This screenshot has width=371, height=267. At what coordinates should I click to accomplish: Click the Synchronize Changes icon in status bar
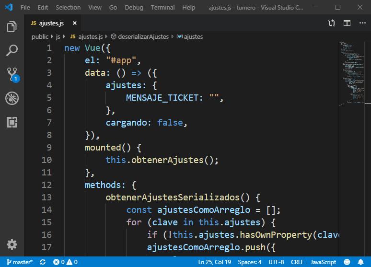(x=43, y=262)
